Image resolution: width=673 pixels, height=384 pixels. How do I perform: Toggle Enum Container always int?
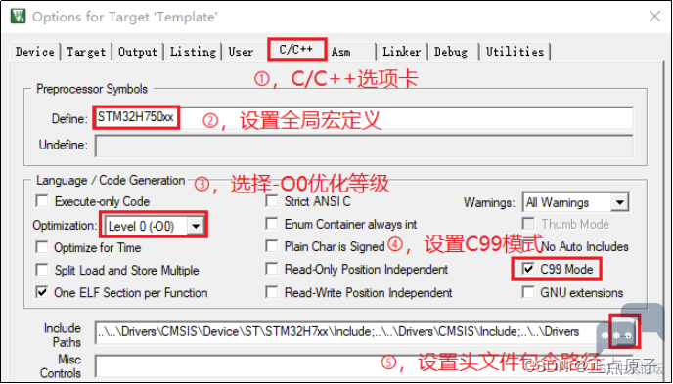(x=272, y=224)
